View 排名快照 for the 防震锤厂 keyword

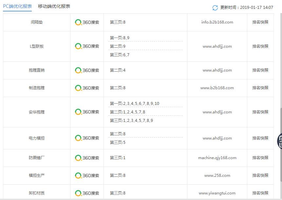(260, 158)
